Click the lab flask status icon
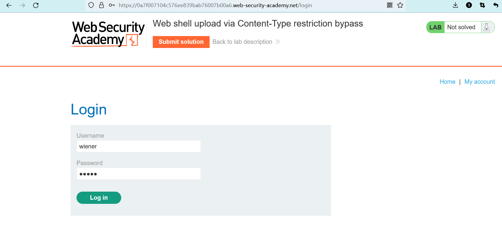This screenshot has width=502, height=225. pos(487,27)
